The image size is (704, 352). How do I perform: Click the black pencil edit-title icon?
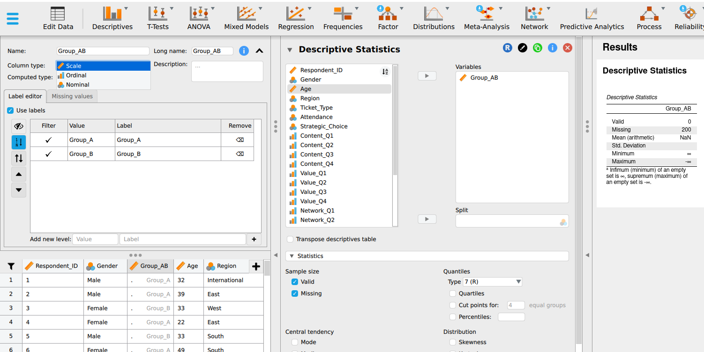(523, 48)
